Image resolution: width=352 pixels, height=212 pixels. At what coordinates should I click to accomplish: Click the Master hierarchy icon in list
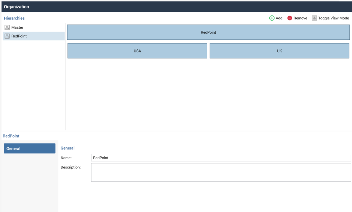(x=7, y=27)
